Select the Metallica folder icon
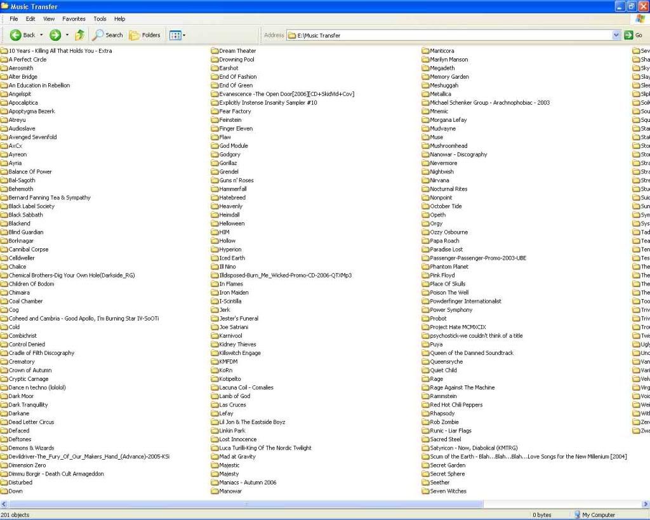The width and height of the screenshot is (650, 520). point(425,94)
